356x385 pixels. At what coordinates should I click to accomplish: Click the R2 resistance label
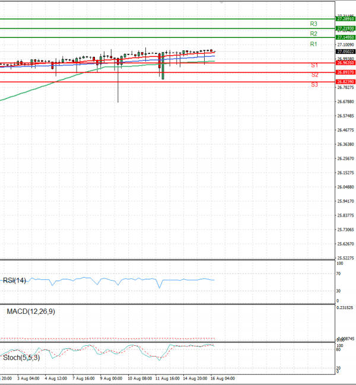[x=313, y=34]
